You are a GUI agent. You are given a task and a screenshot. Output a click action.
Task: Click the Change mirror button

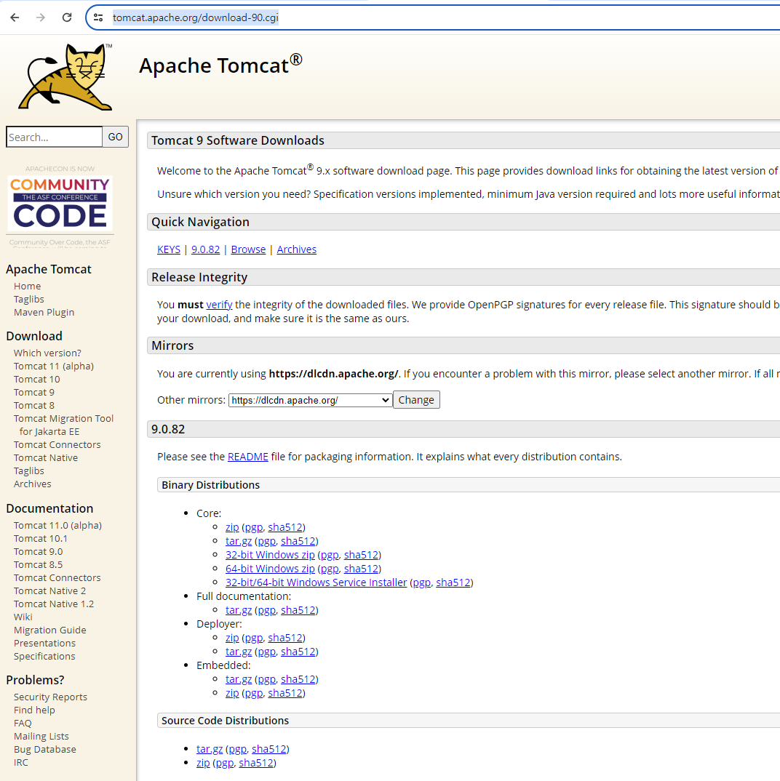[416, 400]
